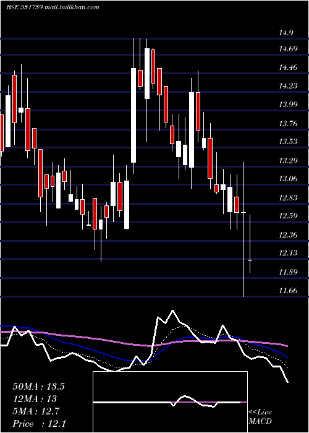This screenshot has height=433, width=309.
Task: Click the 13.99 price axis label
Action: (x=289, y=105)
